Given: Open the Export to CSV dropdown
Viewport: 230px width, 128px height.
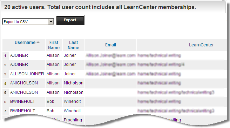Looking at the screenshot, I should pyautogui.click(x=28, y=22).
